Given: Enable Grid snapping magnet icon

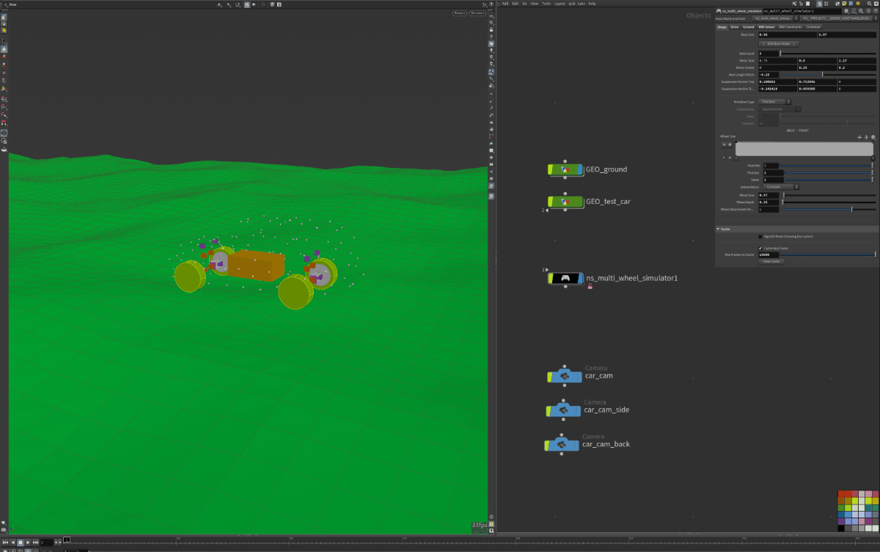Looking at the screenshot, I should [x=4, y=98].
